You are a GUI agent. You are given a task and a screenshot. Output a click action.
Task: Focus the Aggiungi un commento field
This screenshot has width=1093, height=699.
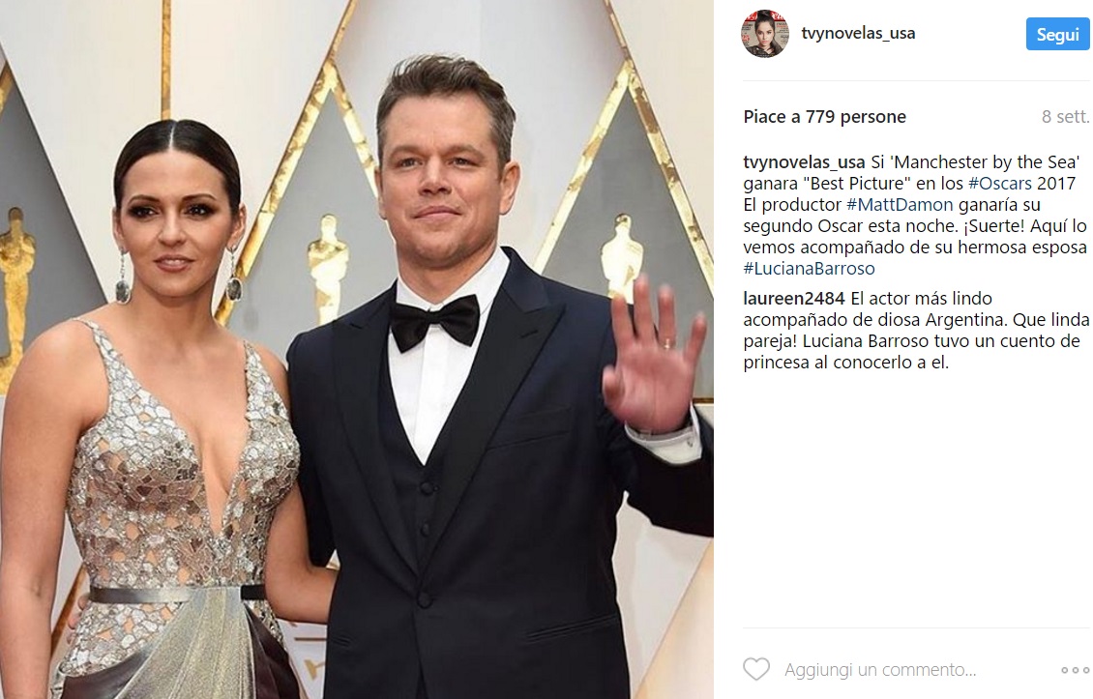[879, 670]
